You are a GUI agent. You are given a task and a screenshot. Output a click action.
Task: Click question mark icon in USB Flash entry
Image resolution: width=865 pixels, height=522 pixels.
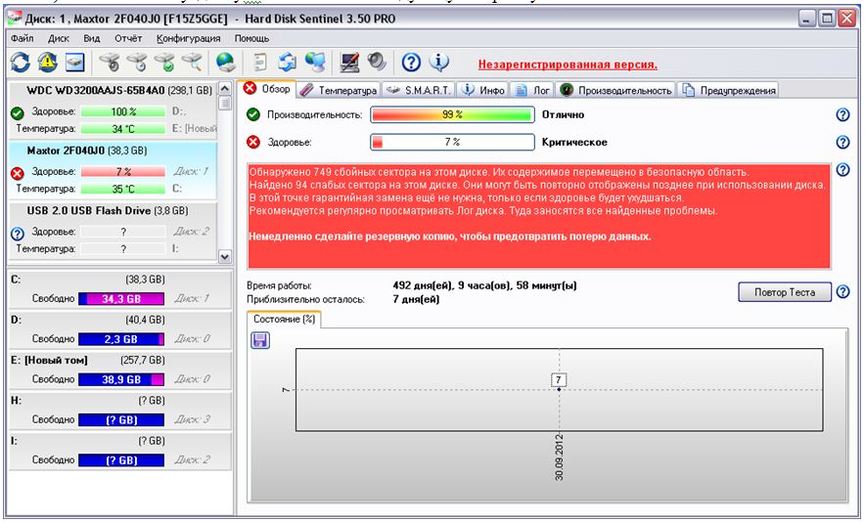(x=17, y=234)
